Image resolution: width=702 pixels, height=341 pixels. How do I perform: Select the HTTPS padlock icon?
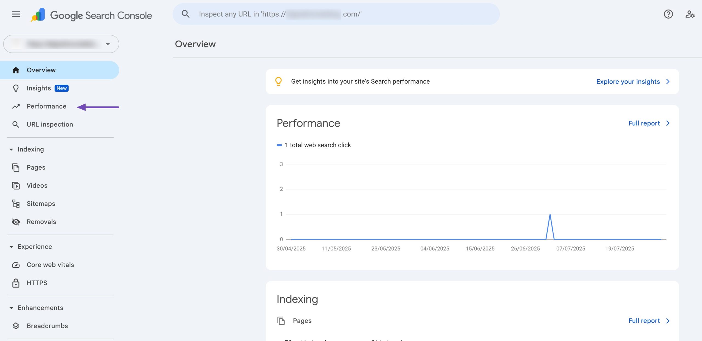(16, 283)
